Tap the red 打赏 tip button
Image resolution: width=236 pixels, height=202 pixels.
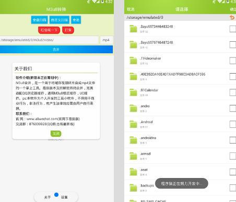tap(68, 30)
